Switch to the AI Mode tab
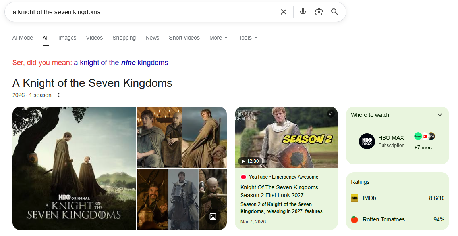 click(23, 38)
